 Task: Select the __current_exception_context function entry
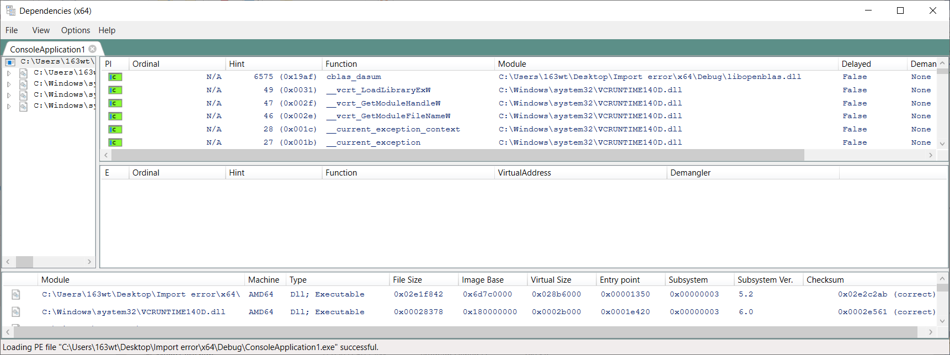pyautogui.click(x=393, y=129)
